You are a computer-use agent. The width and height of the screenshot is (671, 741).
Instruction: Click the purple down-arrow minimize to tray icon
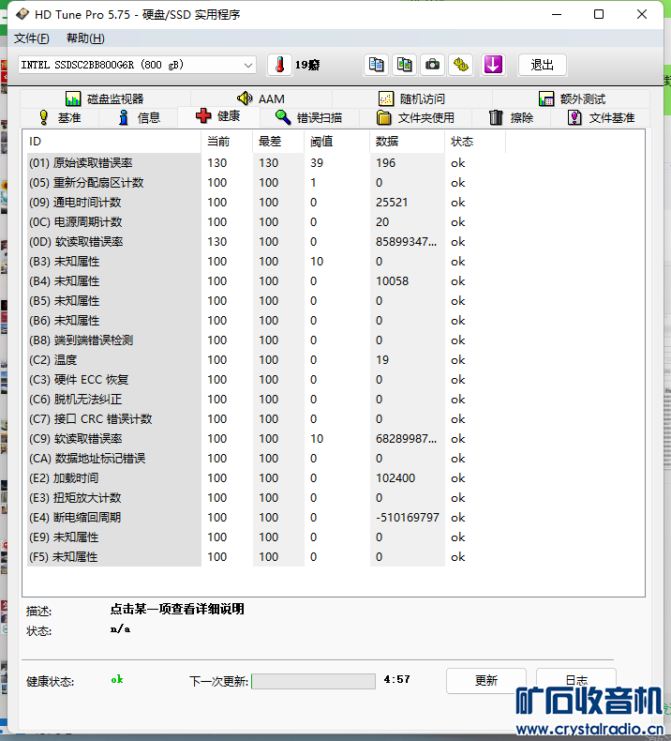pyautogui.click(x=493, y=65)
